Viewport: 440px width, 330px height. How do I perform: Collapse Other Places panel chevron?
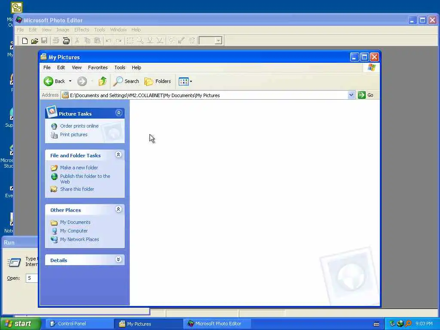(x=119, y=209)
